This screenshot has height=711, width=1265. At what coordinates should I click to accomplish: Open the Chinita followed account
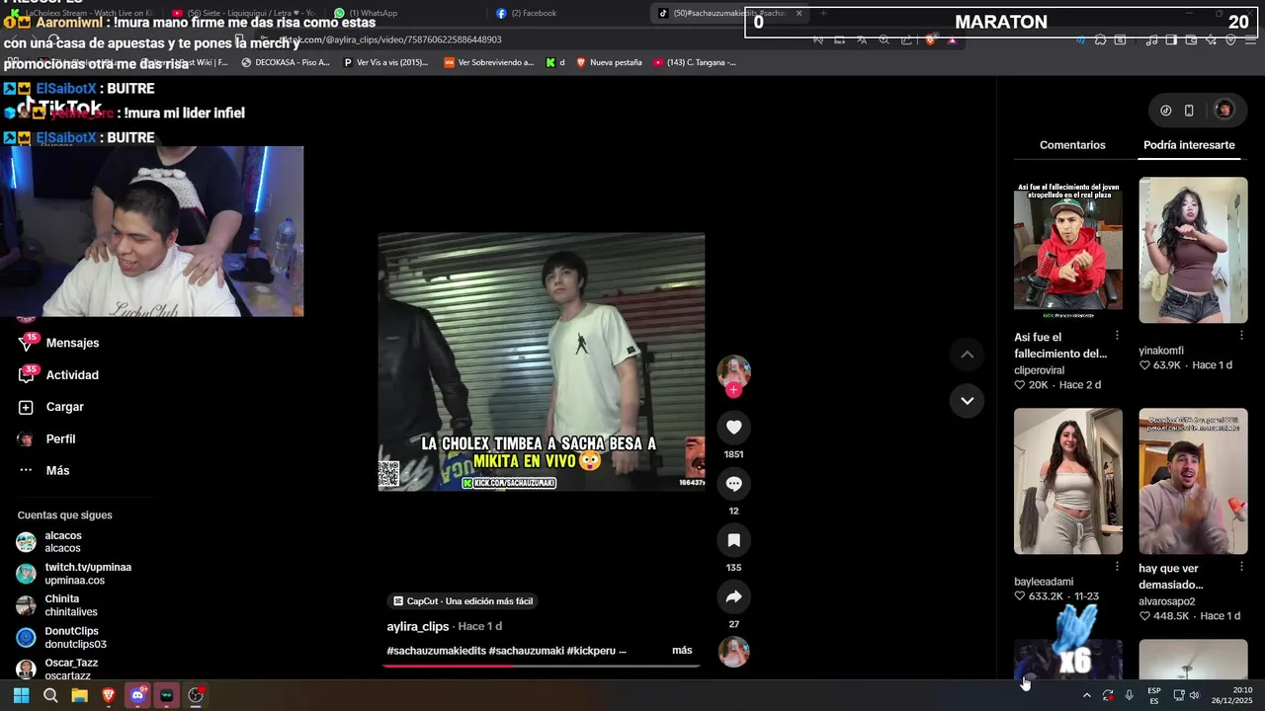[61, 605]
